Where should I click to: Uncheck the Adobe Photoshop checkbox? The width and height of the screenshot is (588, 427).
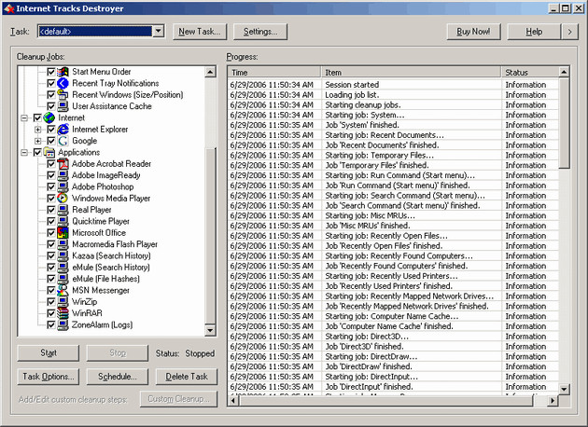coord(51,186)
